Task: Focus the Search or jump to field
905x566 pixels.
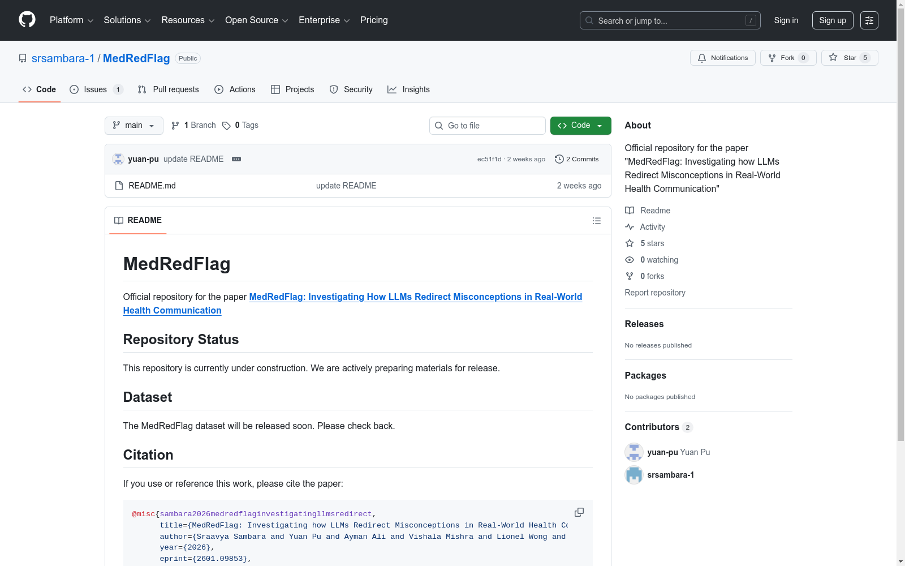Action: pyautogui.click(x=670, y=20)
